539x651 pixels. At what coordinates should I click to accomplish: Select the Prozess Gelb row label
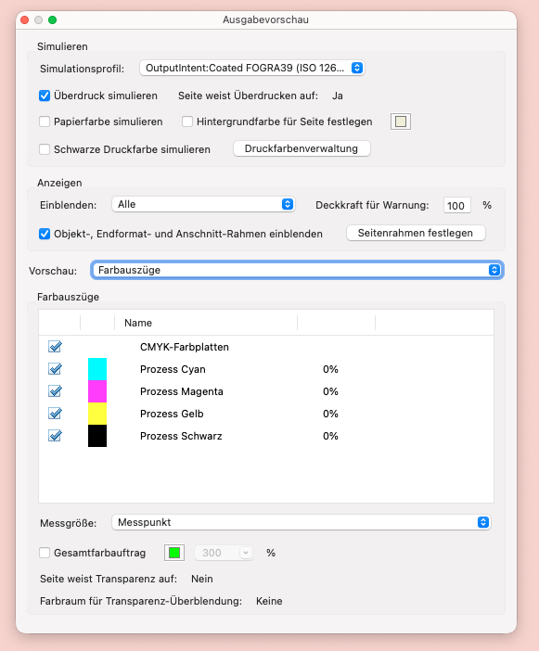pos(172,414)
